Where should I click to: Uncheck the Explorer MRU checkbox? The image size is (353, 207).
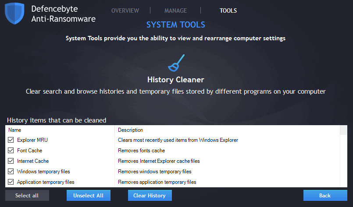11,140
